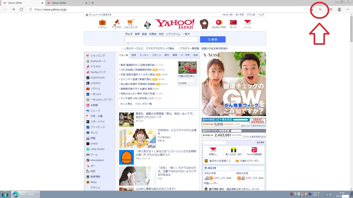353x198 pixels.
Task: Open the 高田秋 article thumbnail
Action: [126, 120]
